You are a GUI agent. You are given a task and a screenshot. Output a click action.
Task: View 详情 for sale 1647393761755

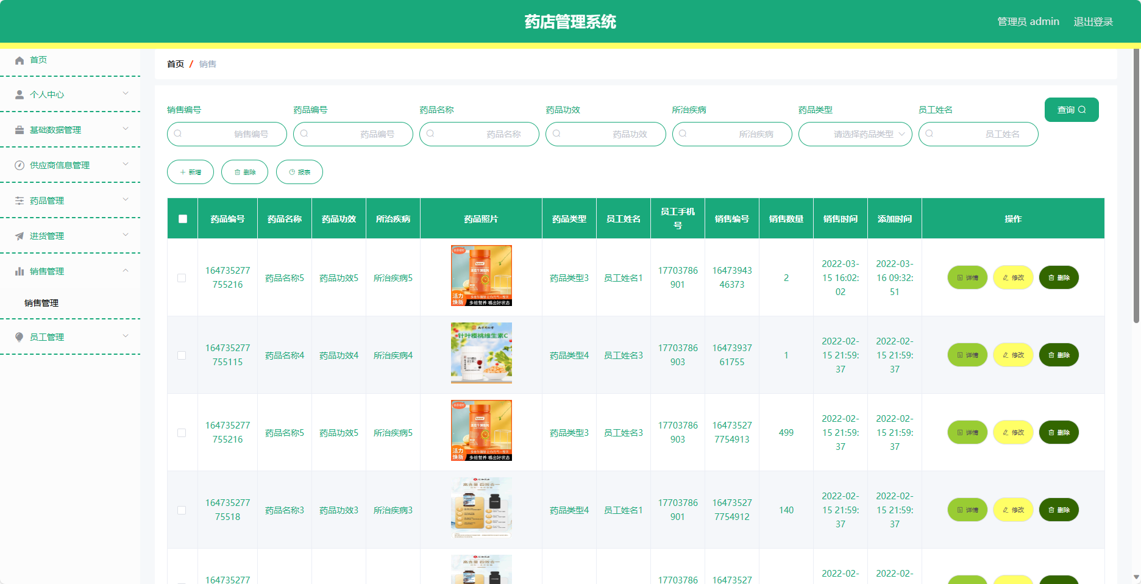(967, 355)
